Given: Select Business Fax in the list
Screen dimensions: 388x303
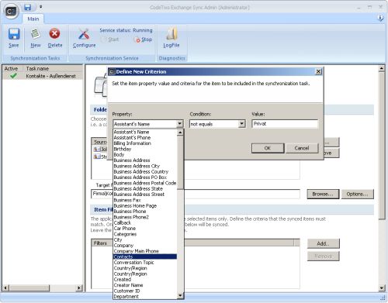Looking at the screenshot, I should click(145, 200).
